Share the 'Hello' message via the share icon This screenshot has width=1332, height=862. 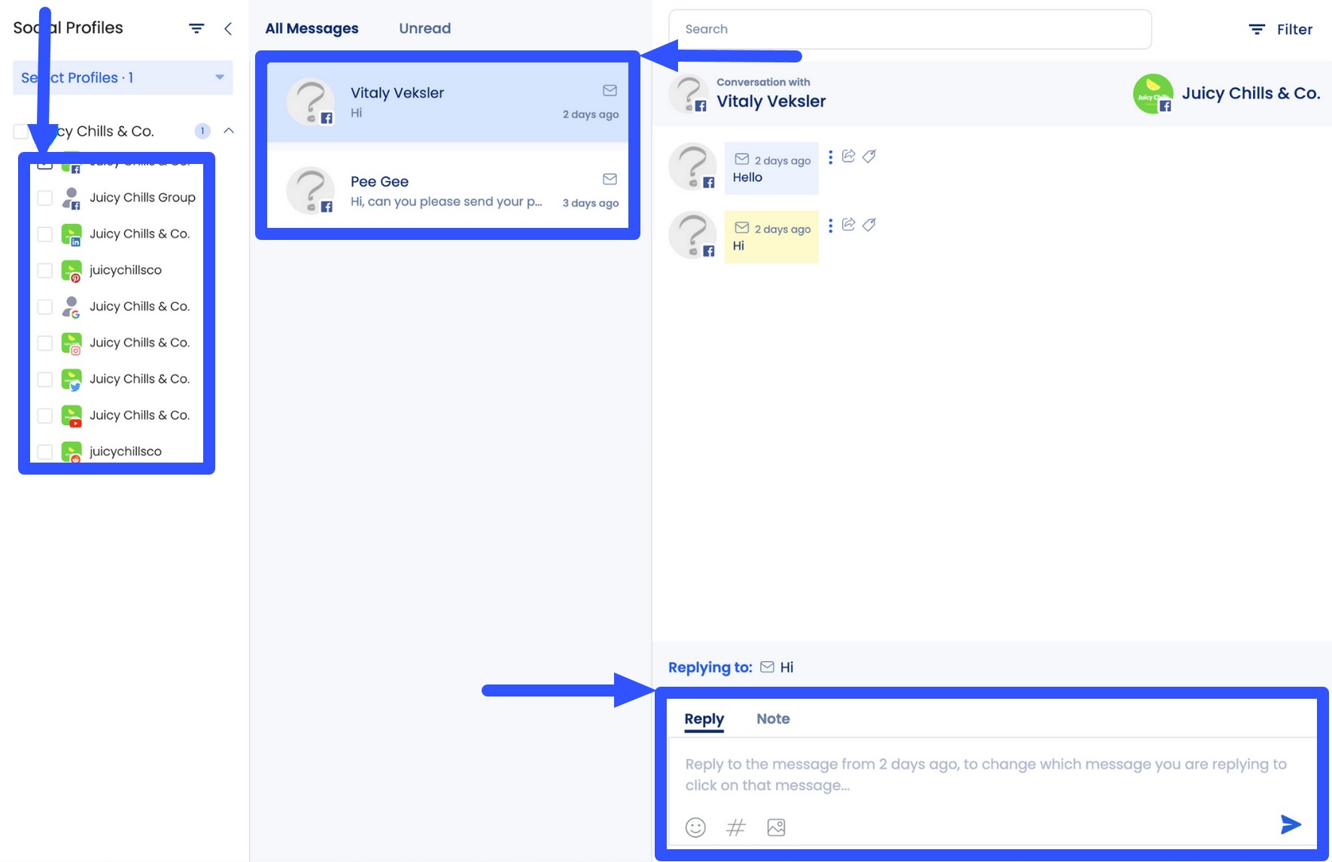[x=848, y=156]
